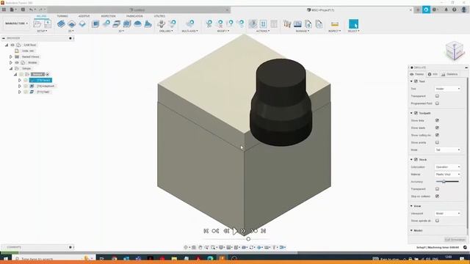Switch to the Utilities ribbon tab
The image size is (470, 264).
coord(159,16)
